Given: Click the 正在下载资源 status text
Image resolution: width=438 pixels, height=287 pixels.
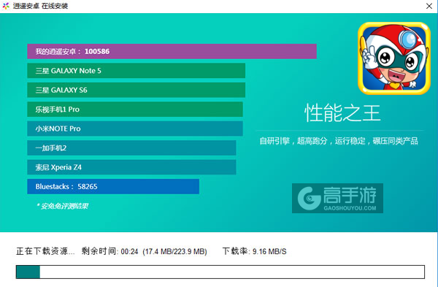Looking at the screenshot, I should coord(45,251).
